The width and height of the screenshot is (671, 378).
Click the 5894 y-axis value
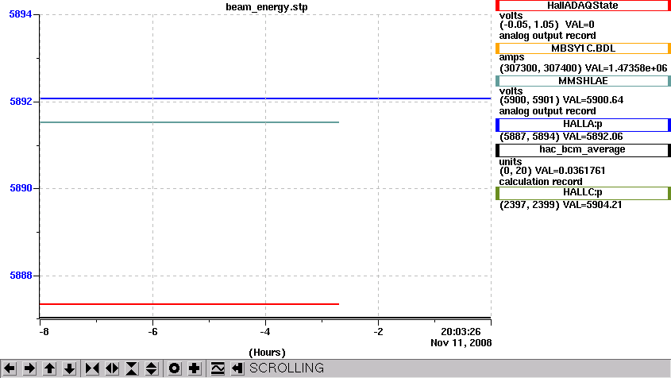click(x=21, y=14)
